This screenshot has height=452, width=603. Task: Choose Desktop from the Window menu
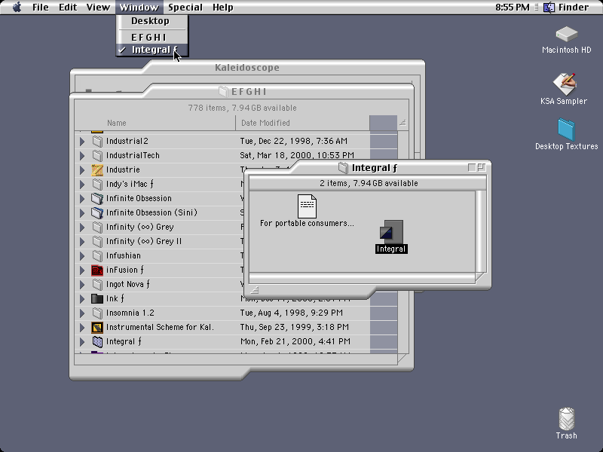(152, 21)
